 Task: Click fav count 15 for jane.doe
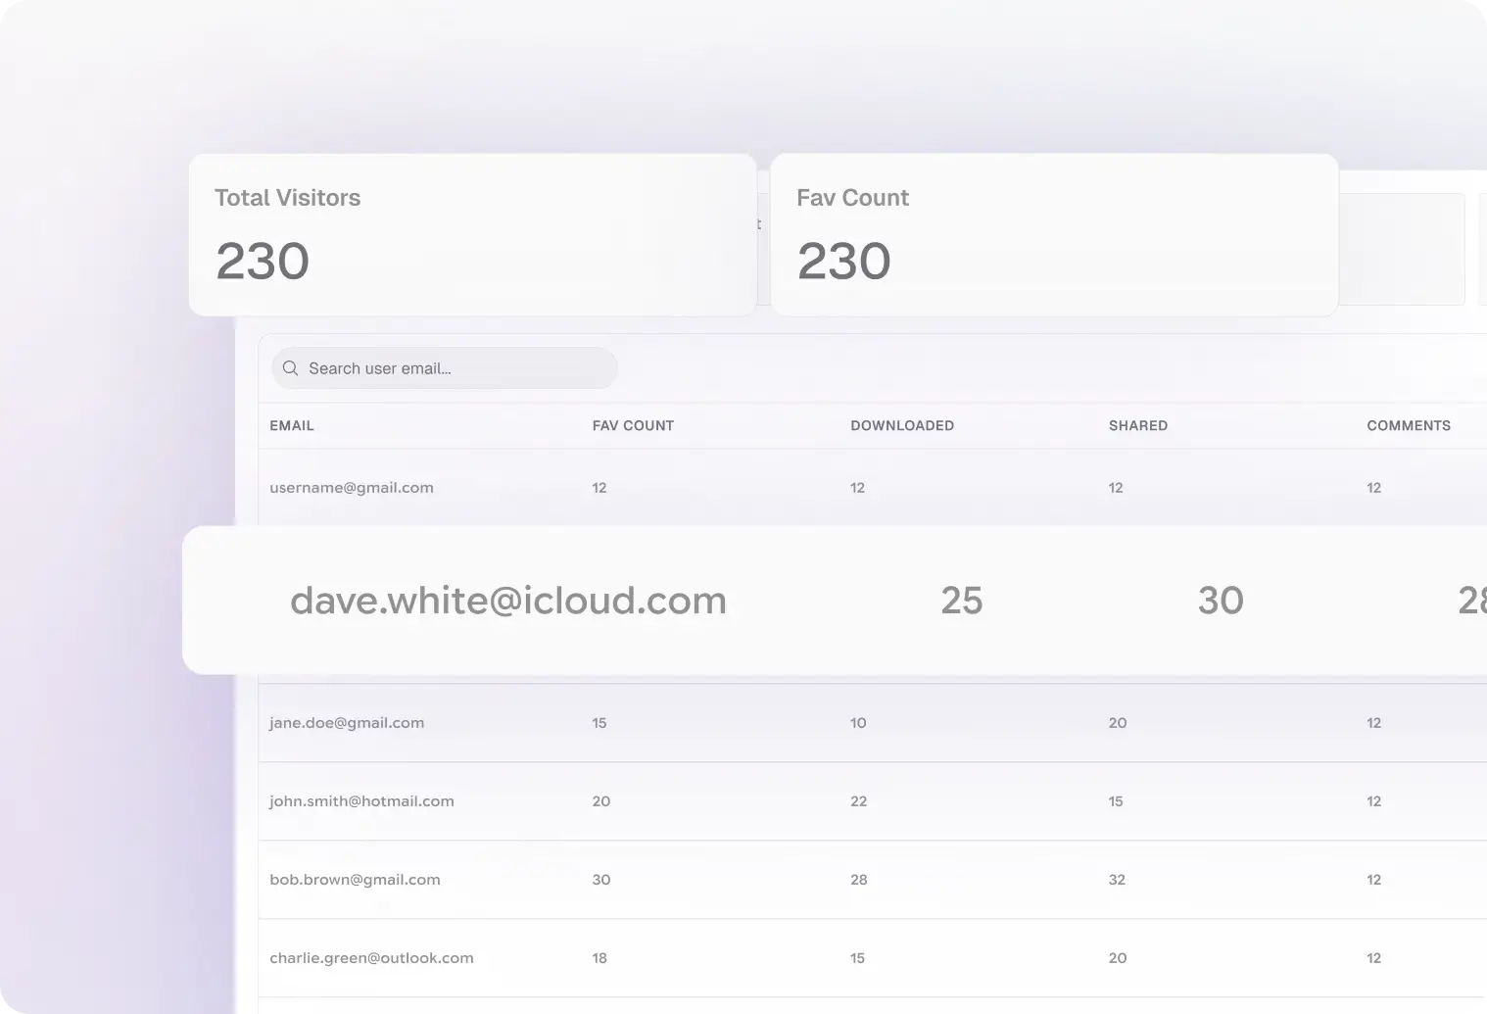(600, 723)
